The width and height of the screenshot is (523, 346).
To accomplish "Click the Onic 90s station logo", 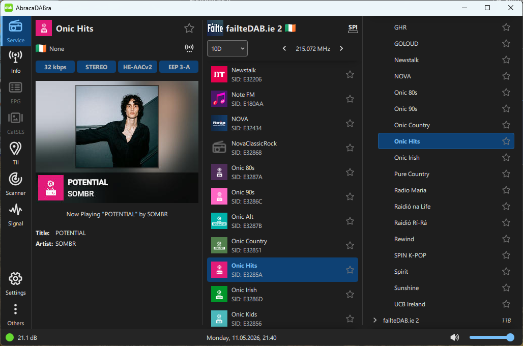I will pos(219,196).
